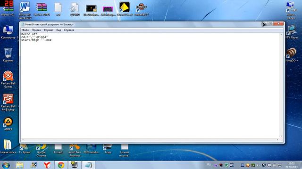Select the Fraps desktop shortcut
Viewport: 302px width, 169px height.
point(108,149)
